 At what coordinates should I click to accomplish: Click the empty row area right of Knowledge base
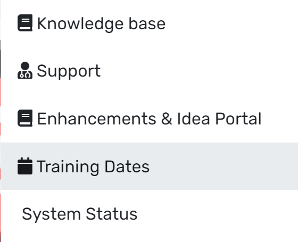click(231, 23)
